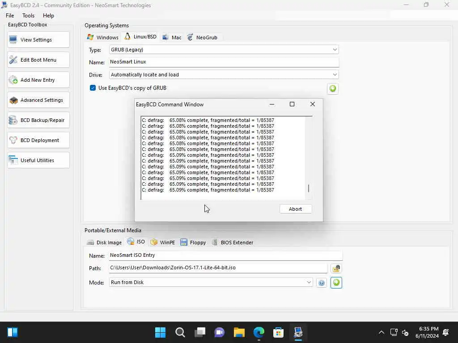Switch to the Windows OS tab

coord(103,38)
